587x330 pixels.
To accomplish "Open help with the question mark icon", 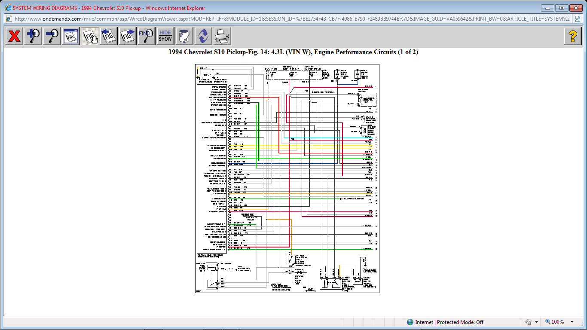I will click(x=573, y=36).
